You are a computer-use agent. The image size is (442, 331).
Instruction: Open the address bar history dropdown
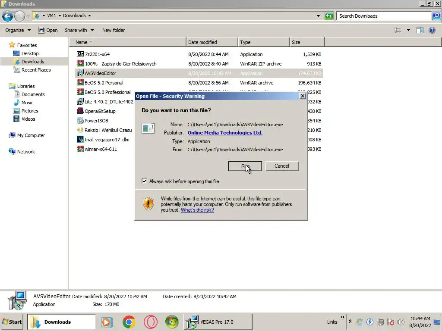click(x=318, y=16)
